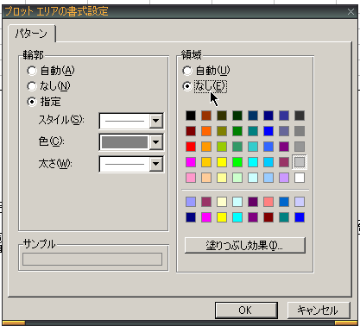Viewport: 360px width, 326px height.
Task: Pick the pale pink swatch, fifth row
Action: click(x=191, y=178)
